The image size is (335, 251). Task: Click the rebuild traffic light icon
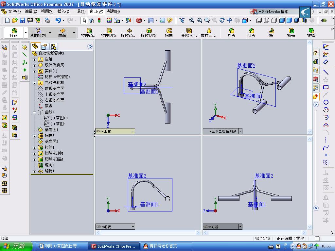(99, 20)
